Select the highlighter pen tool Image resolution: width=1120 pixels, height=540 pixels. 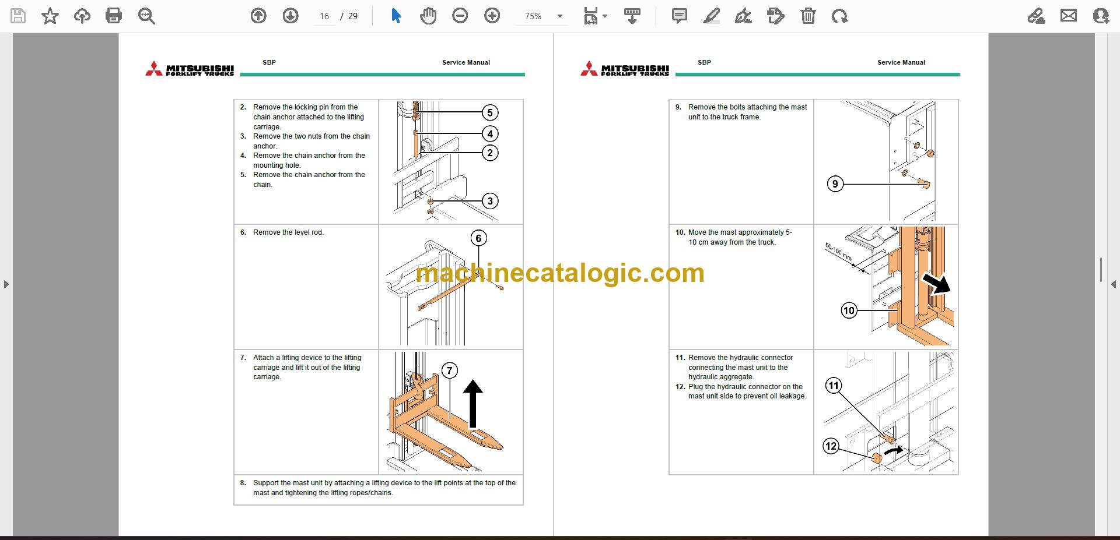[712, 16]
